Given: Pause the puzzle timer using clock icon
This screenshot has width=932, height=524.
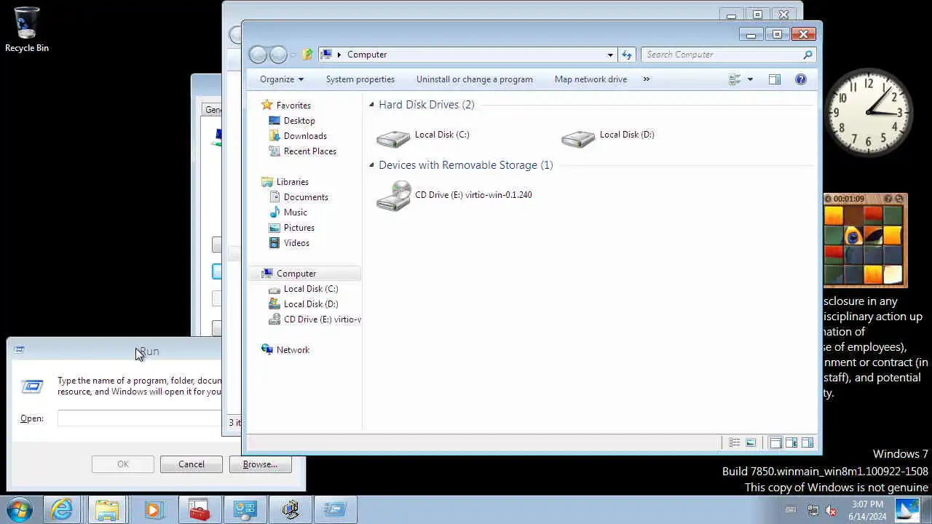Looking at the screenshot, I should coord(829,199).
